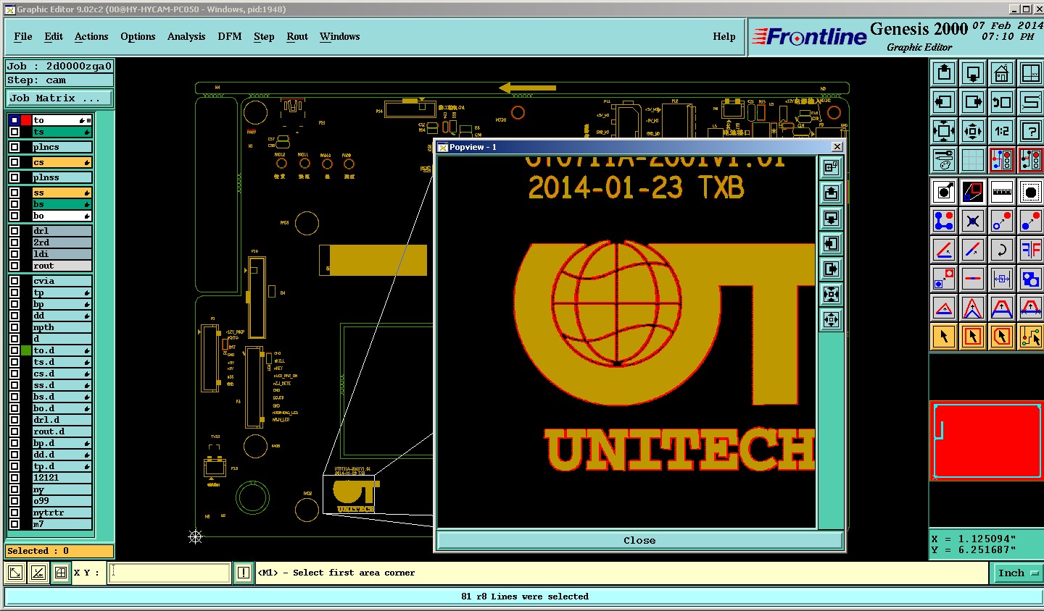Select the rout.d layer row
The image size is (1044, 611).
click(x=62, y=431)
